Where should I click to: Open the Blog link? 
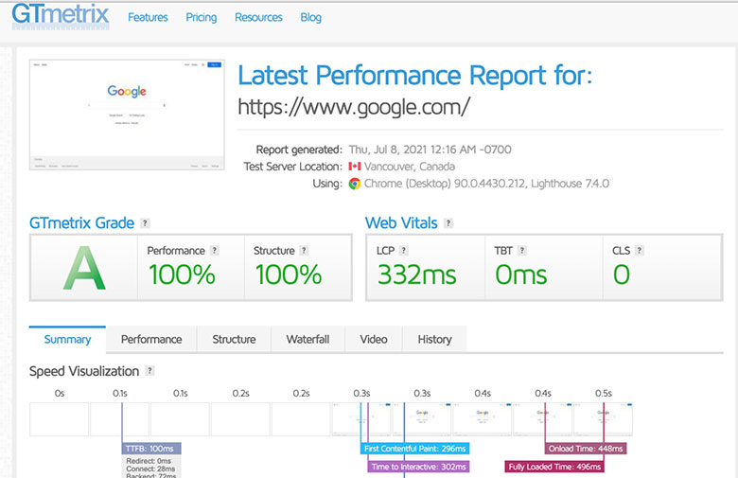(310, 17)
